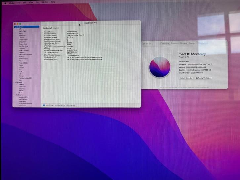Select Wi-Fi under the Network section

pos(21,93)
